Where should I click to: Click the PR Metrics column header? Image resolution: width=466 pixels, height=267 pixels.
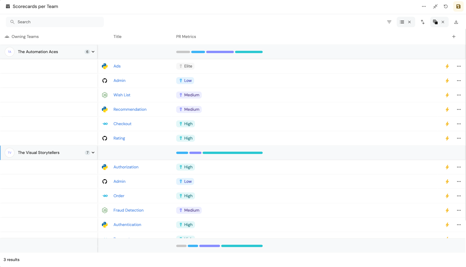coord(186,37)
